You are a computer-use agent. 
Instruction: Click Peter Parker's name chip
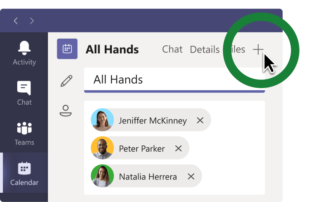pos(142,148)
